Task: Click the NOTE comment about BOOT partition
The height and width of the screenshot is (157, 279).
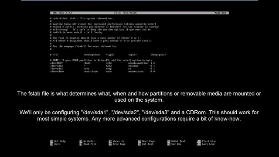Action: (102, 60)
